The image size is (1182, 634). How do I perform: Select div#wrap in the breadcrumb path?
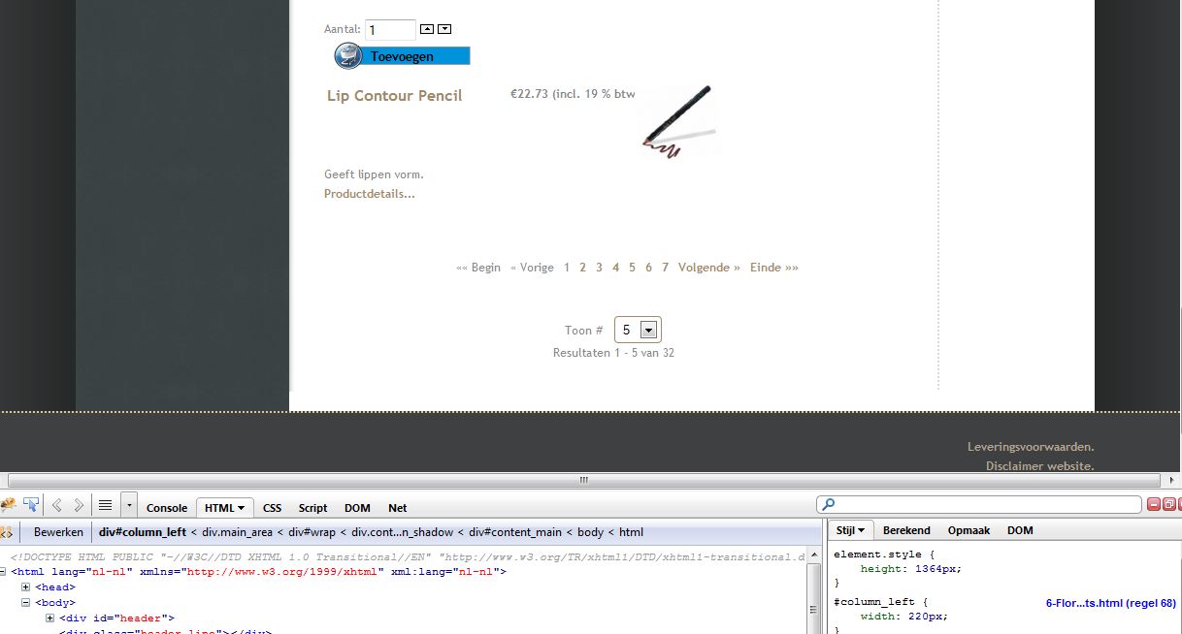pyautogui.click(x=314, y=532)
